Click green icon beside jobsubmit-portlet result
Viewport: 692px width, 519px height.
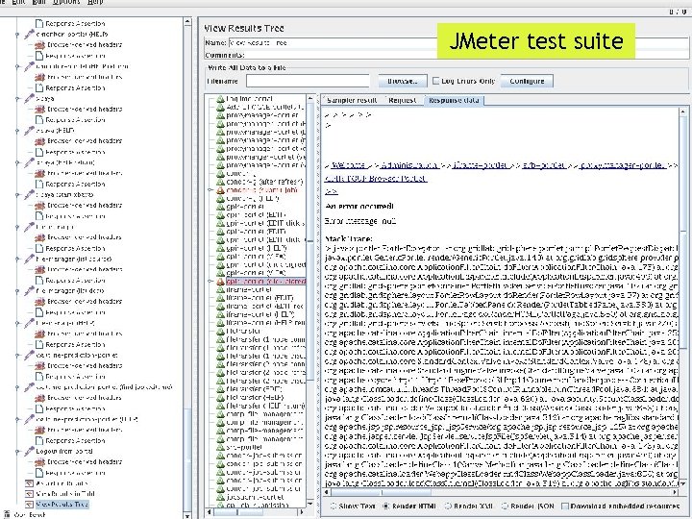point(221,497)
